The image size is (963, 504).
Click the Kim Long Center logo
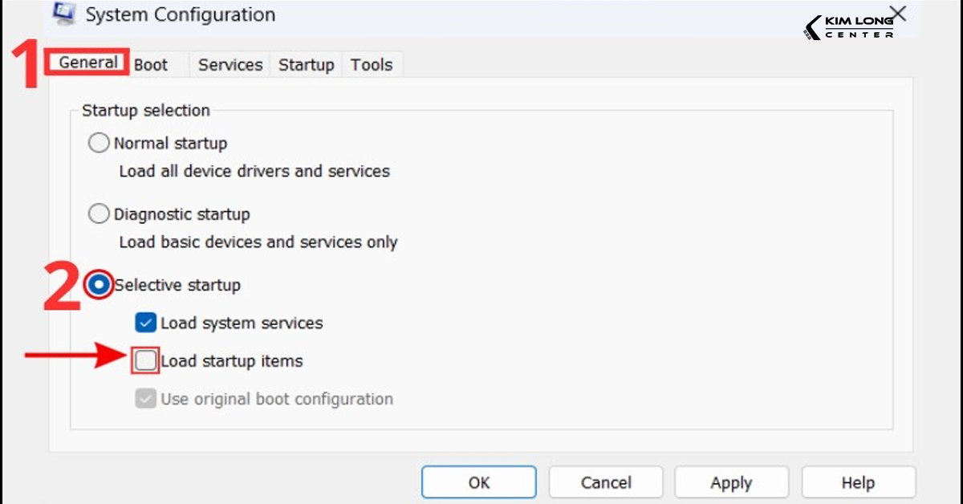click(849, 26)
